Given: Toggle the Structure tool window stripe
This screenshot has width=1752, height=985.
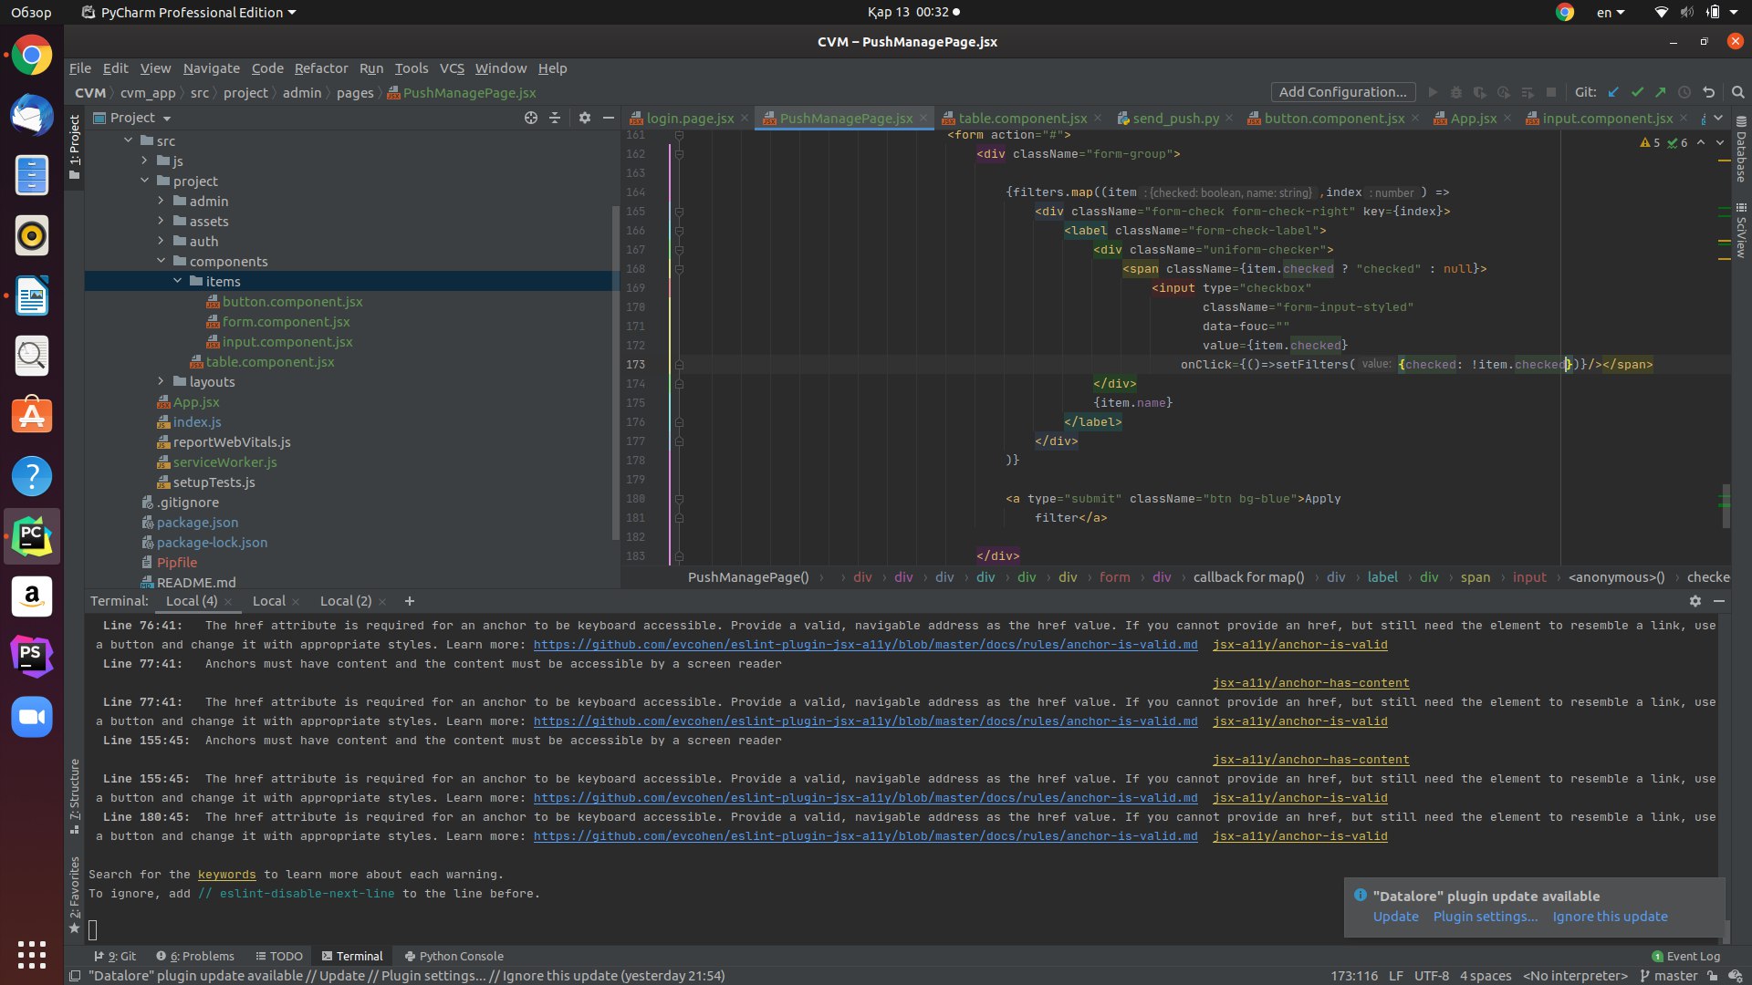Looking at the screenshot, I should [75, 793].
